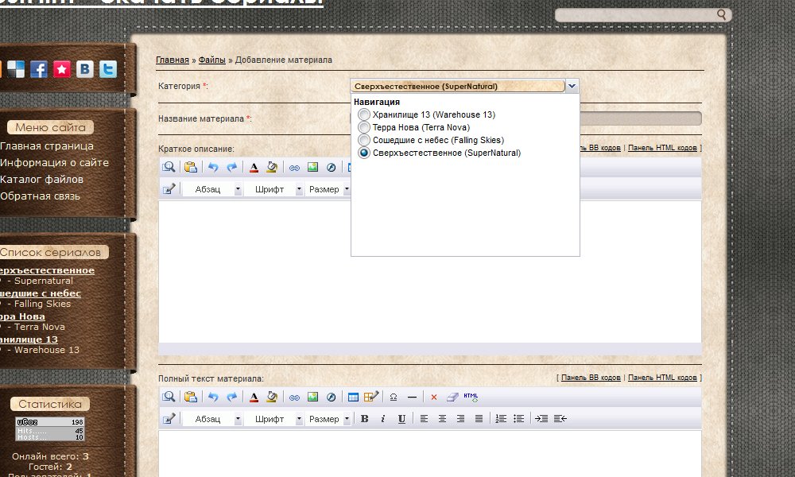Follow the Главная breadcrumb link
Image resolution: width=795 pixels, height=477 pixels.
coord(173,60)
